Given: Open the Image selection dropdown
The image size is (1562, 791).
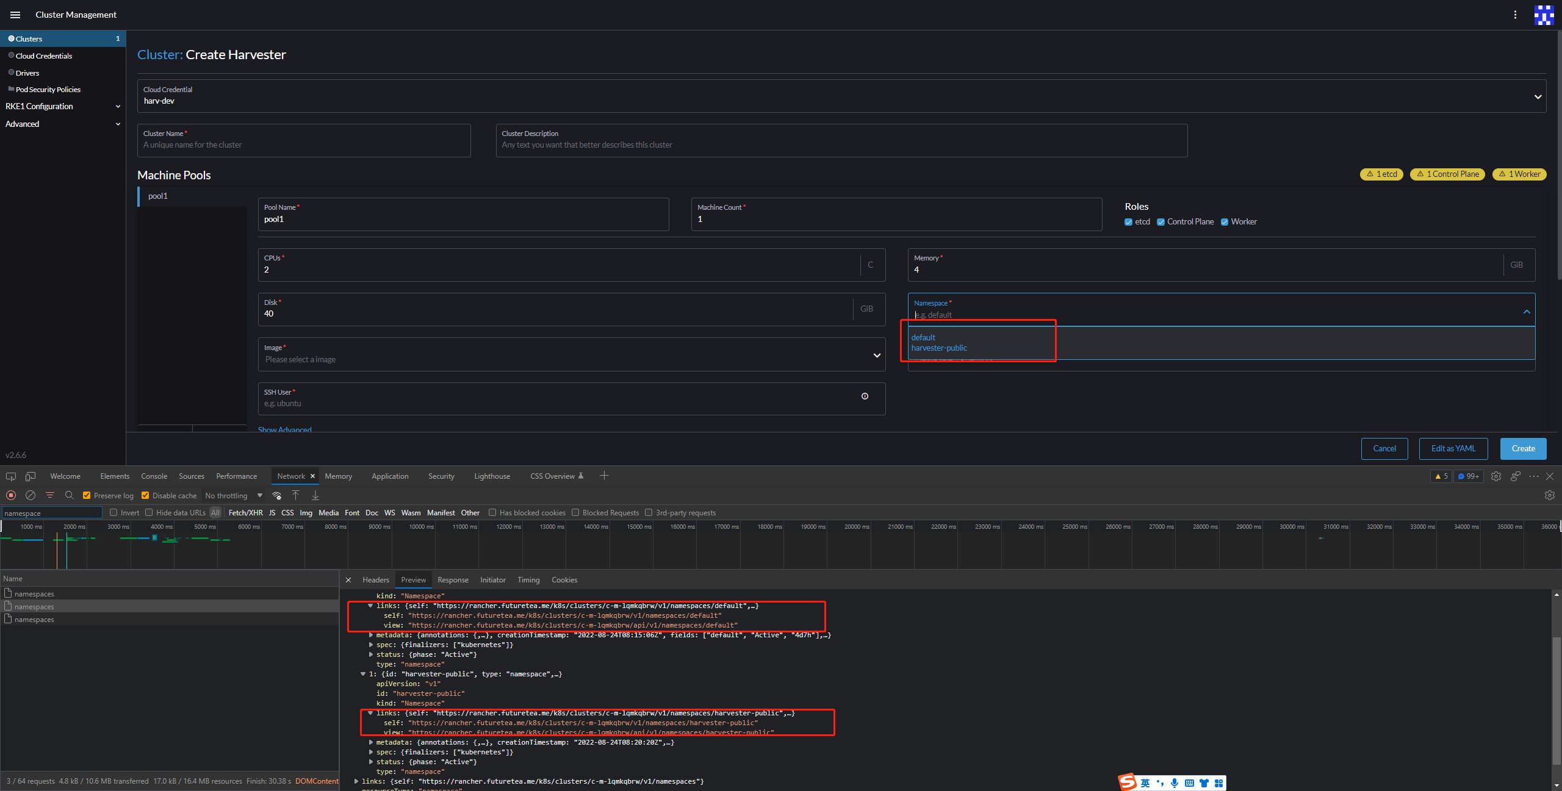Looking at the screenshot, I should [877, 354].
